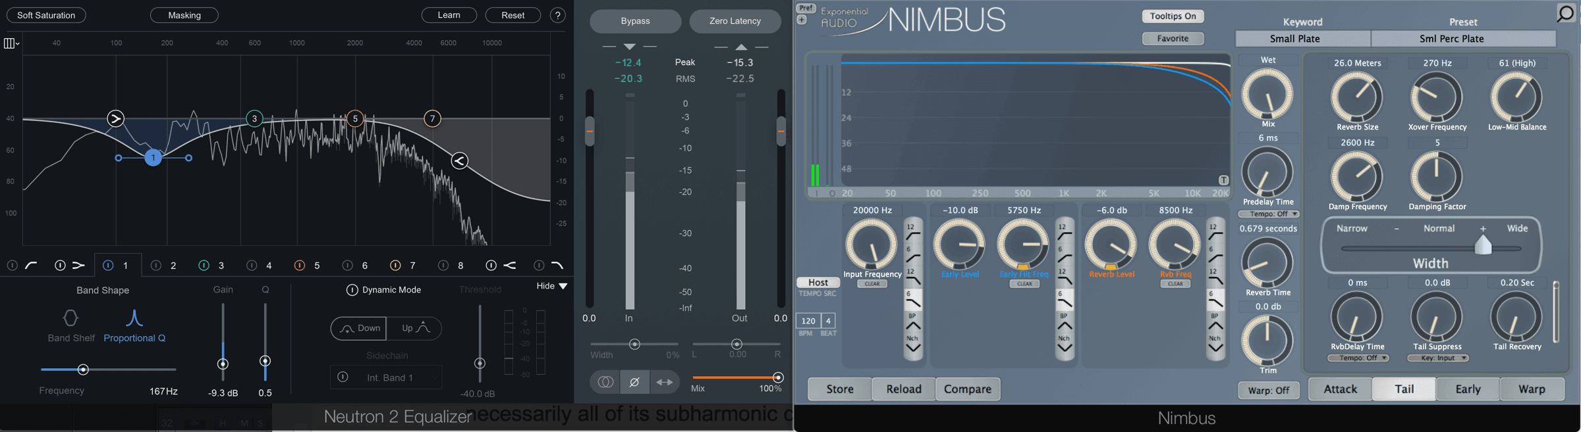Toggle power for EQ band 1
The height and width of the screenshot is (432, 1581).
click(x=108, y=266)
